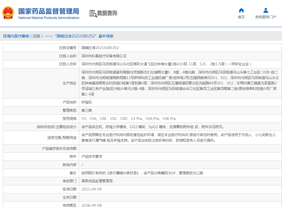The height and width of the screenshot is (209, 282).
Task: Open the 产品技术要求 attachment entry
Action: (x=92, y=156)
